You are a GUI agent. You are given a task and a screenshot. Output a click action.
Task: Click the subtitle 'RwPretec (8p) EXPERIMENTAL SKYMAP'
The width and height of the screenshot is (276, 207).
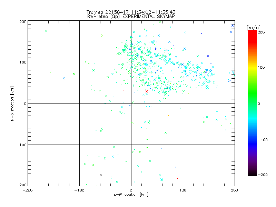click(x=131, y=17)
